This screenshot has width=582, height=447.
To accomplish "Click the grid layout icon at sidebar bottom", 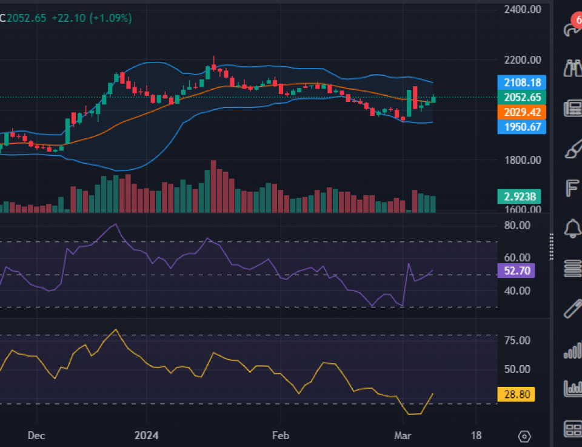I will (572, 429).
